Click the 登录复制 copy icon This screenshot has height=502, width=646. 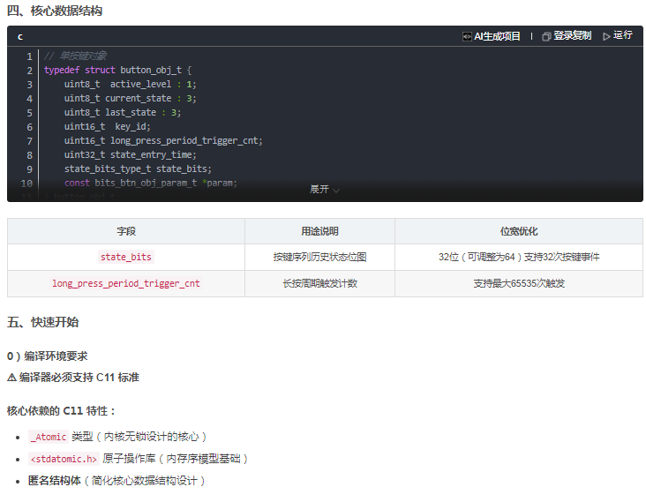546,37
